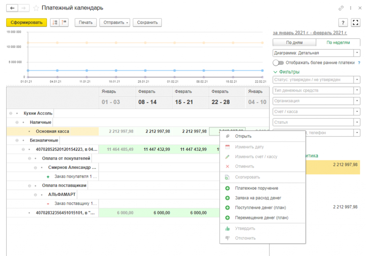Click the collapse all groups icon
This screenshot has width=385, height=256.
[64, 22]
